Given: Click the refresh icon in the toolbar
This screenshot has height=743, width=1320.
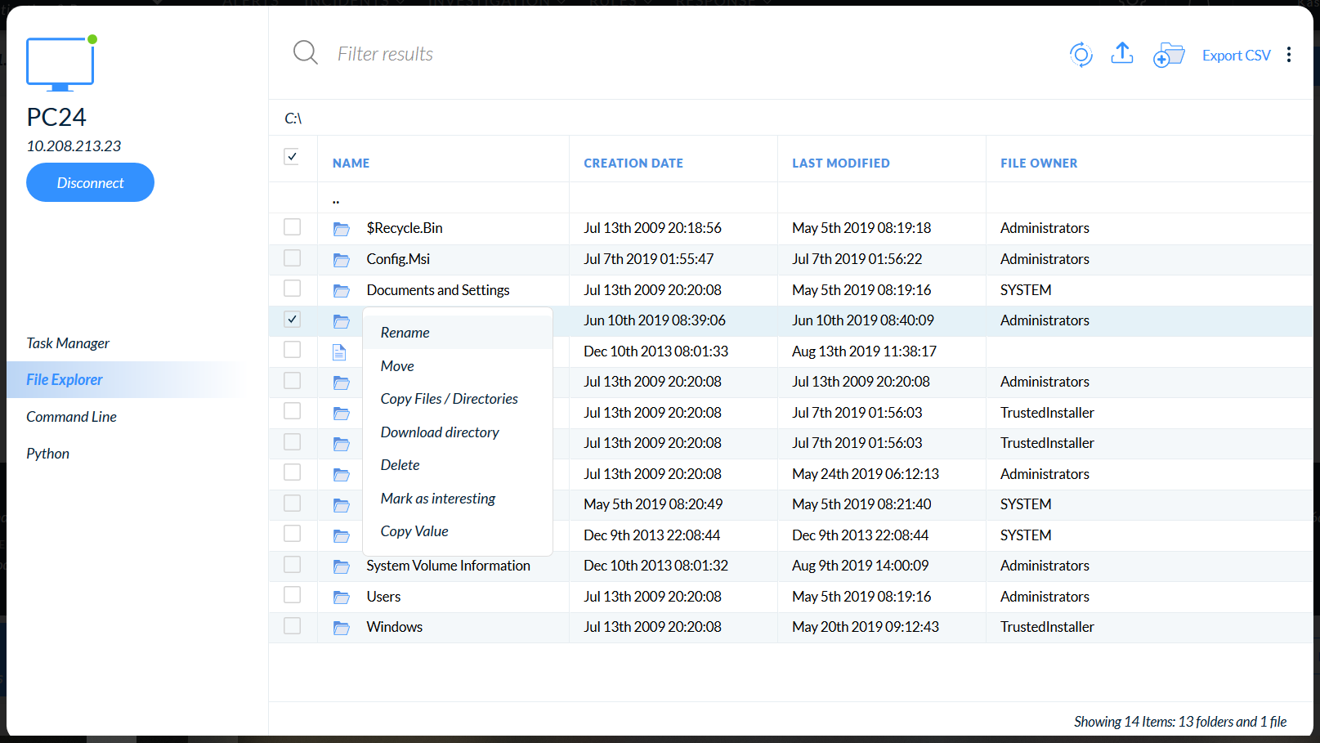Looking at the screenshot, I should click(1081, 55).
